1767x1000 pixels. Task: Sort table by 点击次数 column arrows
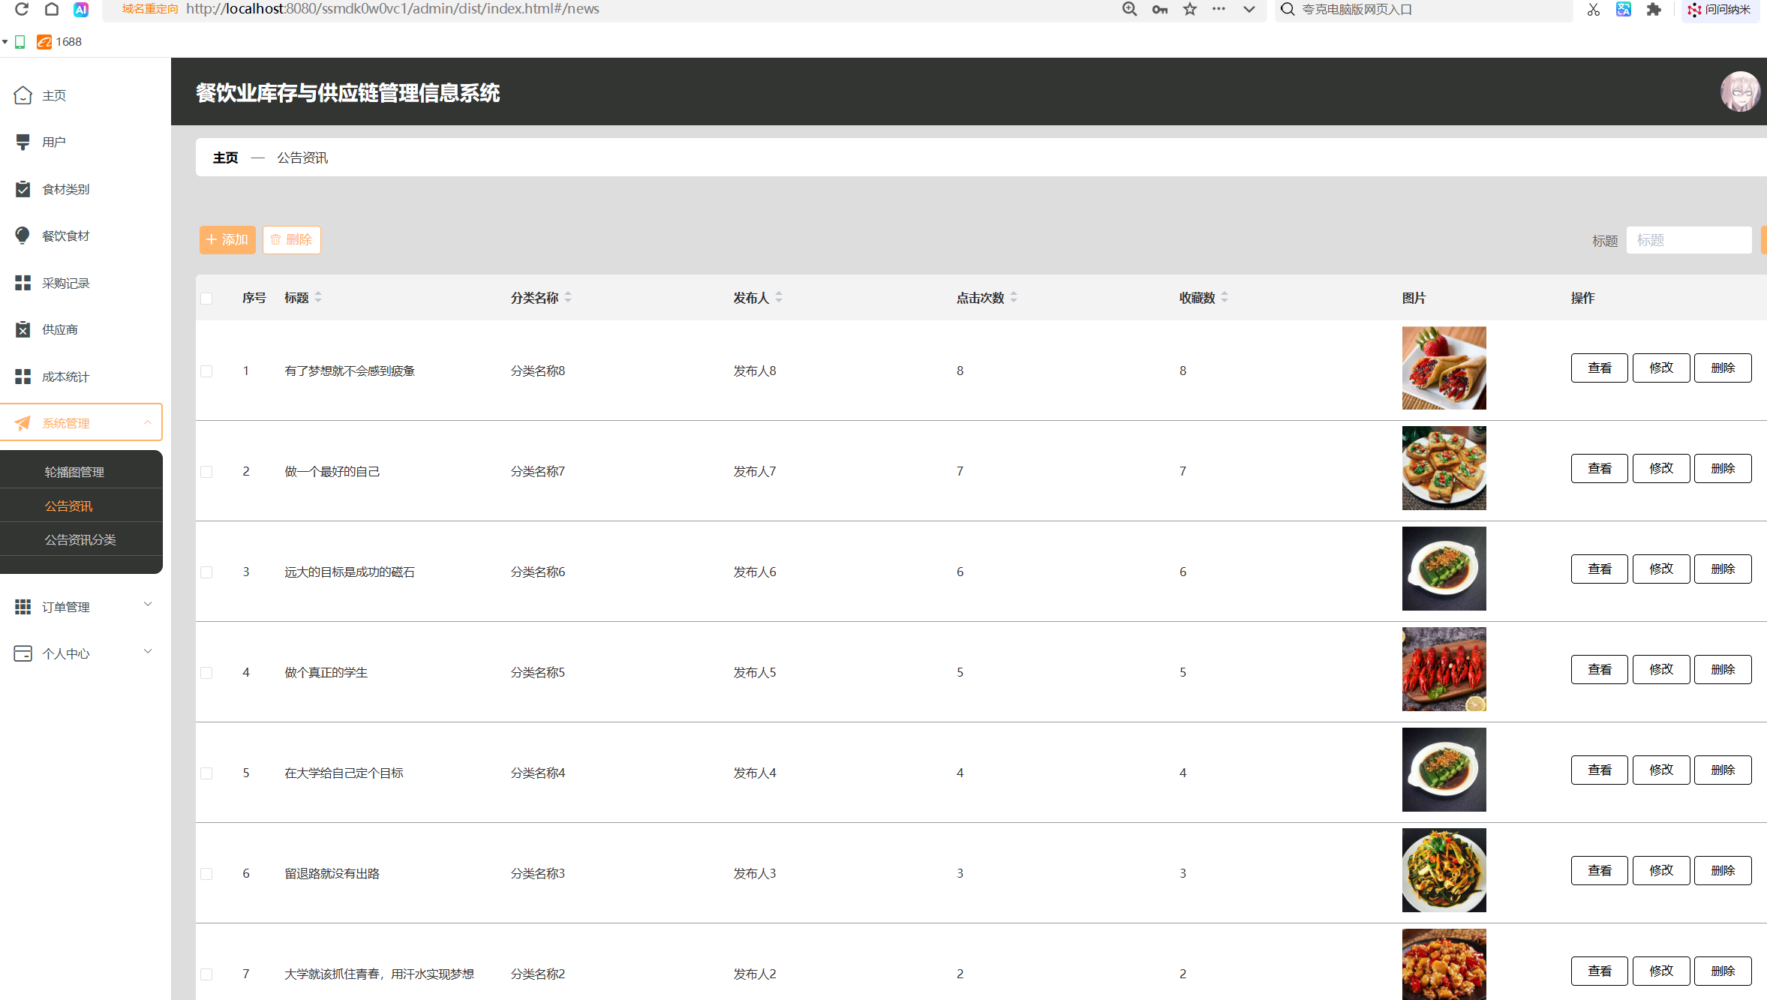coord(1014,298)
